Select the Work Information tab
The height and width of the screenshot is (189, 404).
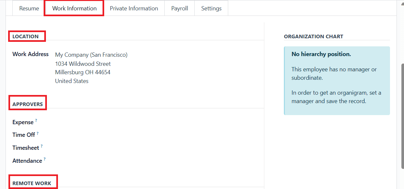pos(74,8)
